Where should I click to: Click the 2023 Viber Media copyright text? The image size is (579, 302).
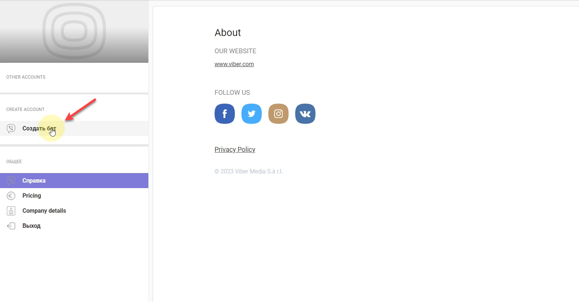click(x=248, y=171)
